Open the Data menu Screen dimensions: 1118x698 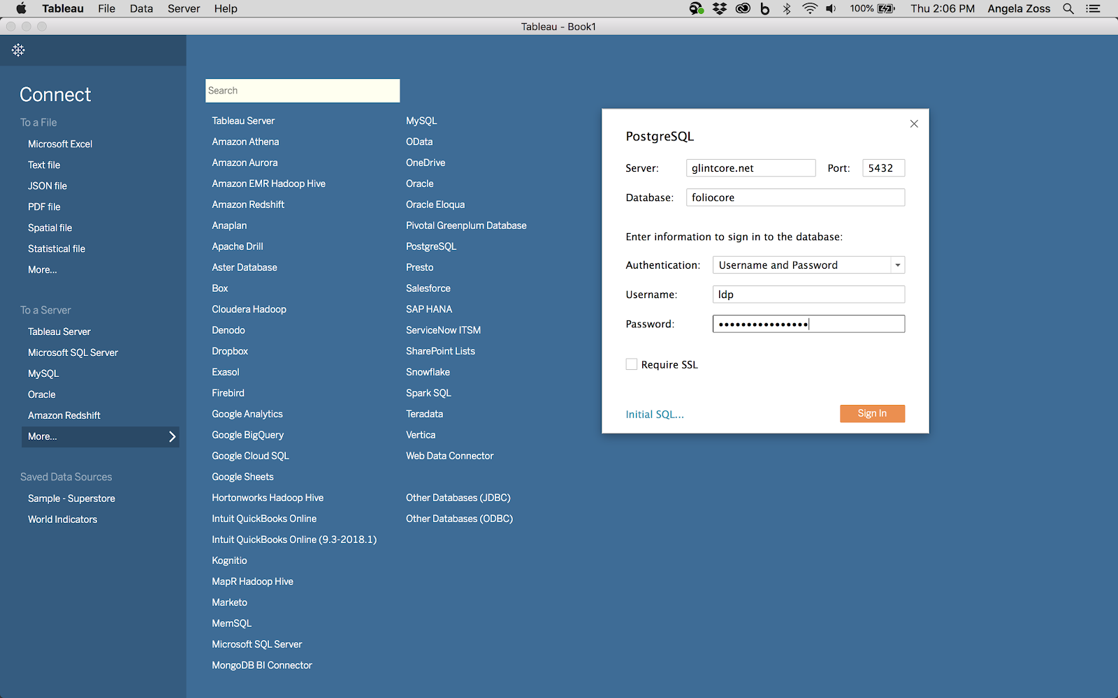pos(141,8)
